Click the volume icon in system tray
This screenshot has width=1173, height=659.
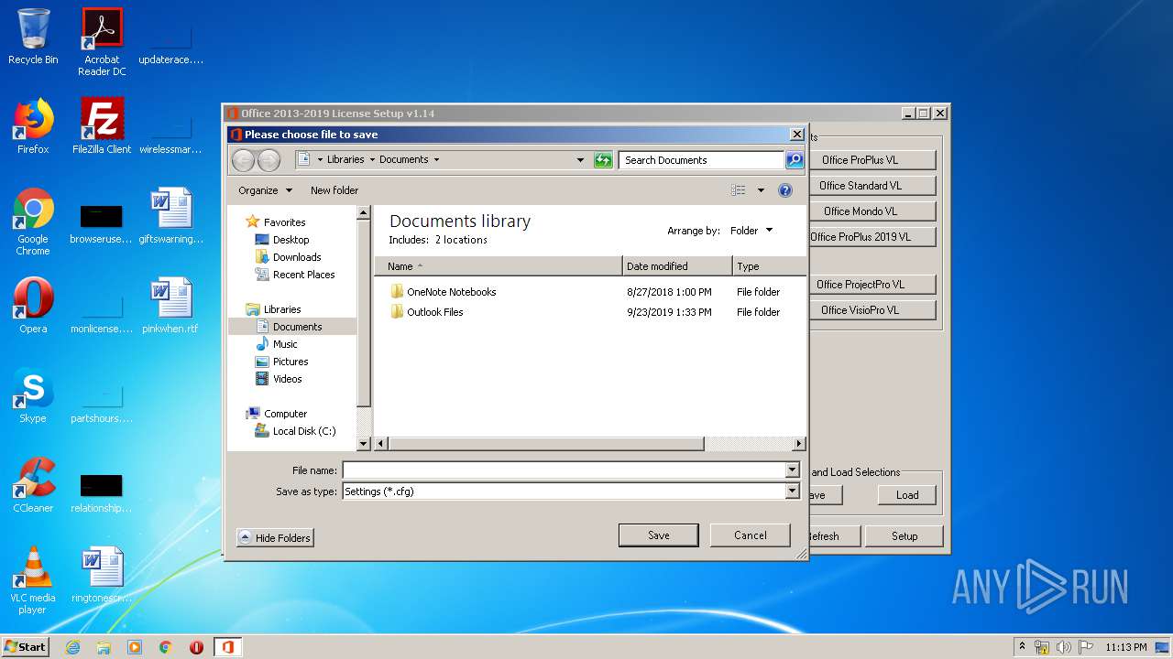click(1063, 647)
